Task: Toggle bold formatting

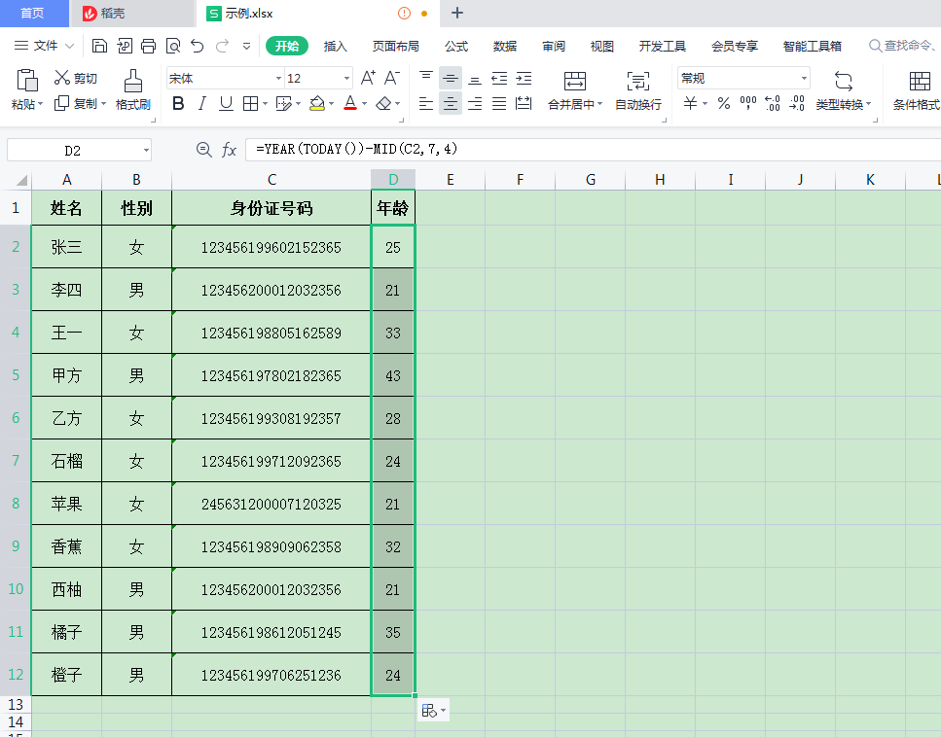Action: 178,104
